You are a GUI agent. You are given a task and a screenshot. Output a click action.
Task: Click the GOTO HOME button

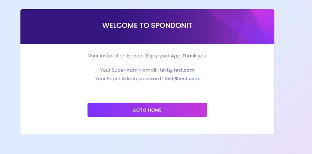(147, 110)
